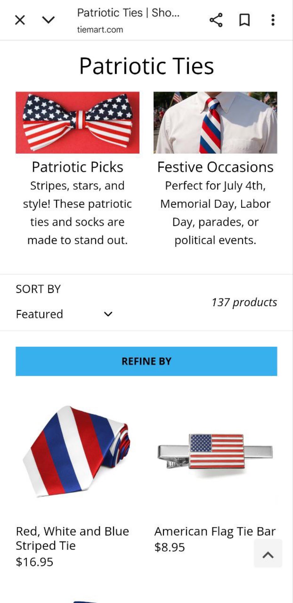The image size is (293, 603).
Task: Open the three-dot overflow menu
Action: 273,20
